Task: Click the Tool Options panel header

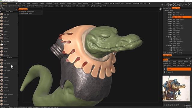Action: (23, 9)
